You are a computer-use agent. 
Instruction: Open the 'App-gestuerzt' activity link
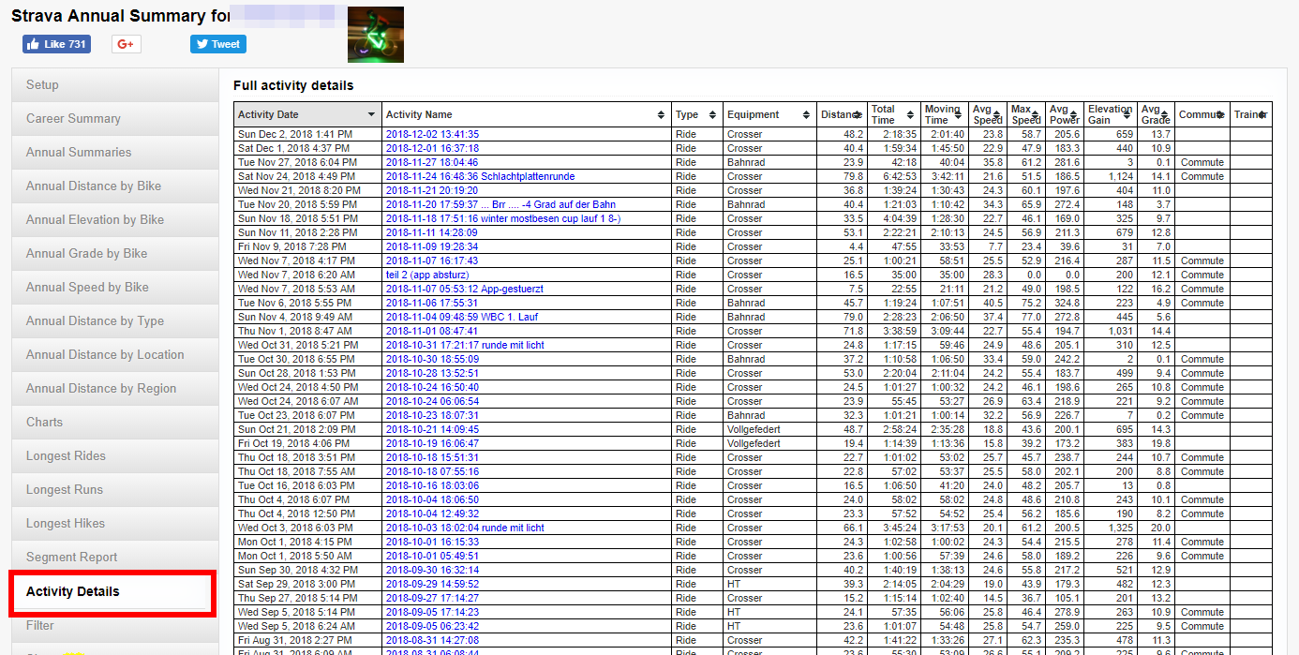tap(464, 289)
